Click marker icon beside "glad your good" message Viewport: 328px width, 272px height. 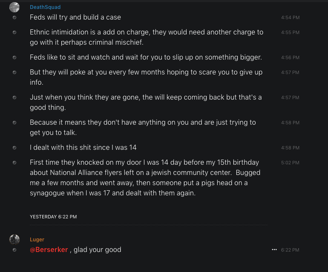pos(14,250)
